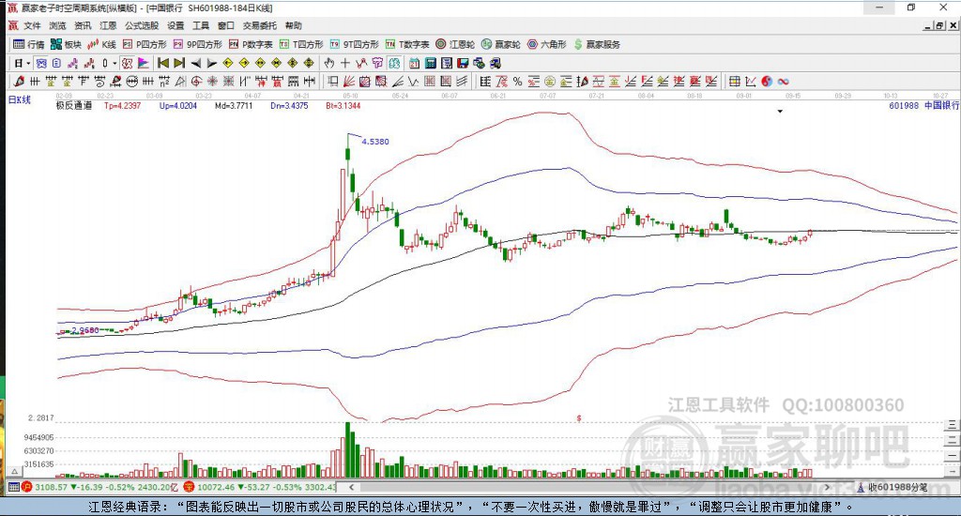Click the colored grid table icon
This screenshot has height=516, width=961.
point(734,81)
